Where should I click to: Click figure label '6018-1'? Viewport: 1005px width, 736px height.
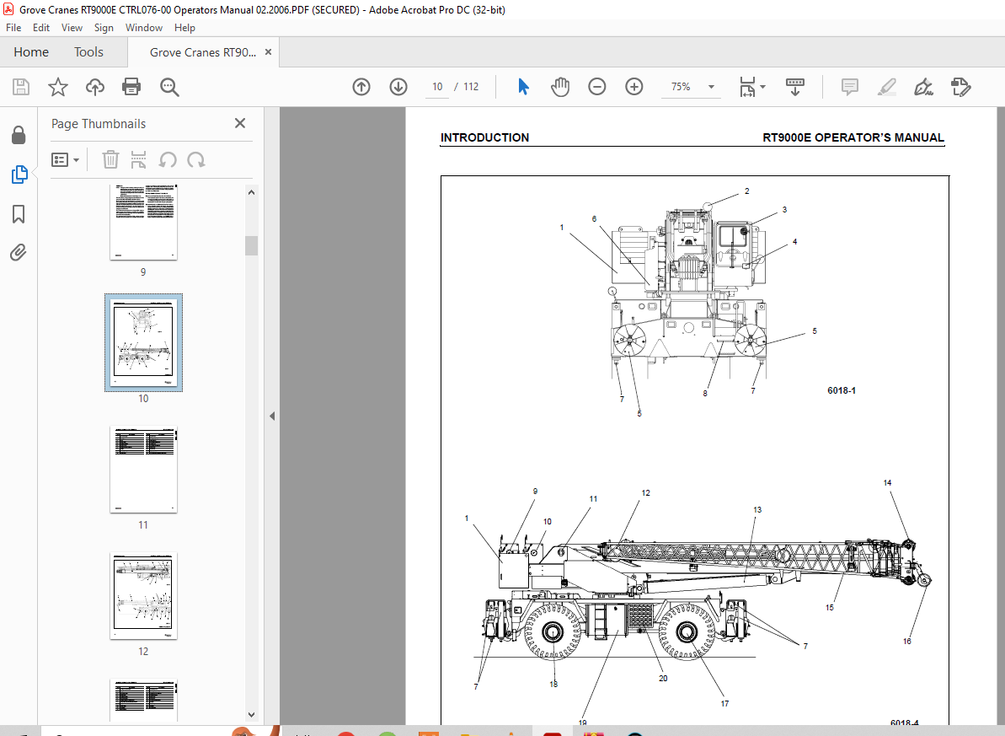tap(842, 390)
